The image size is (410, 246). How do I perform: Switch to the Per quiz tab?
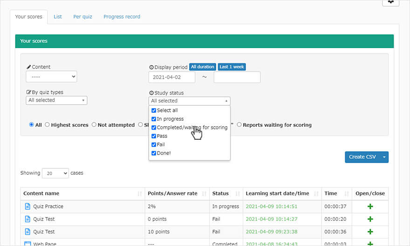pyautogui.click(x=82, y=17)
